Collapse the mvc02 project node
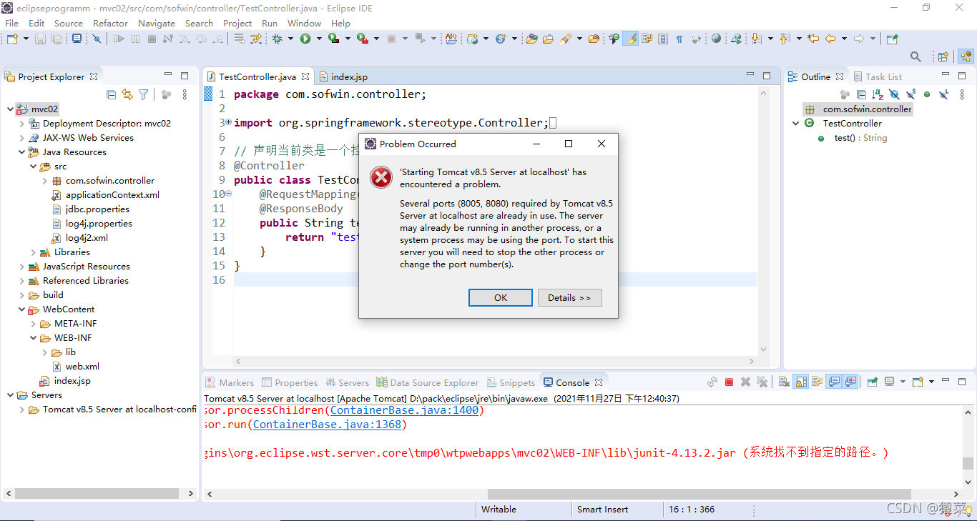This screenshot has width=977, height=521. pos(10,109)
